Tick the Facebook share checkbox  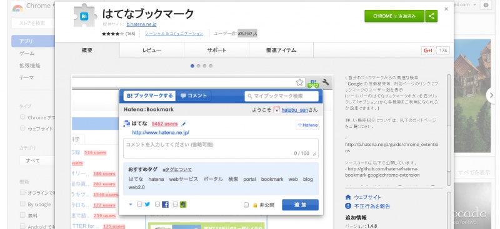[x=157, y=205]
